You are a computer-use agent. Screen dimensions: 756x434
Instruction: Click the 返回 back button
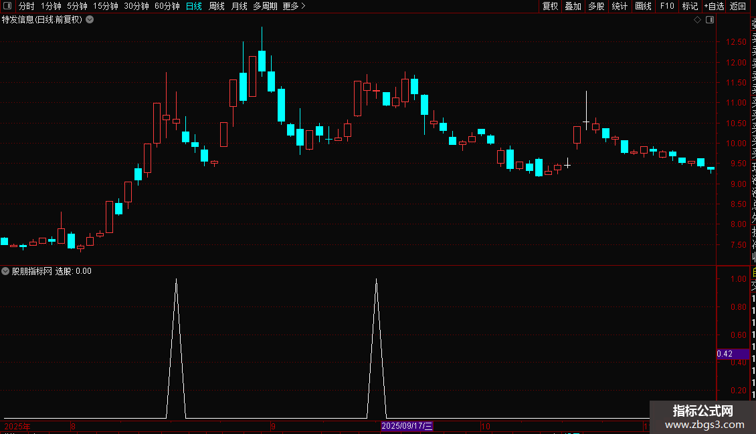(738, 6)
